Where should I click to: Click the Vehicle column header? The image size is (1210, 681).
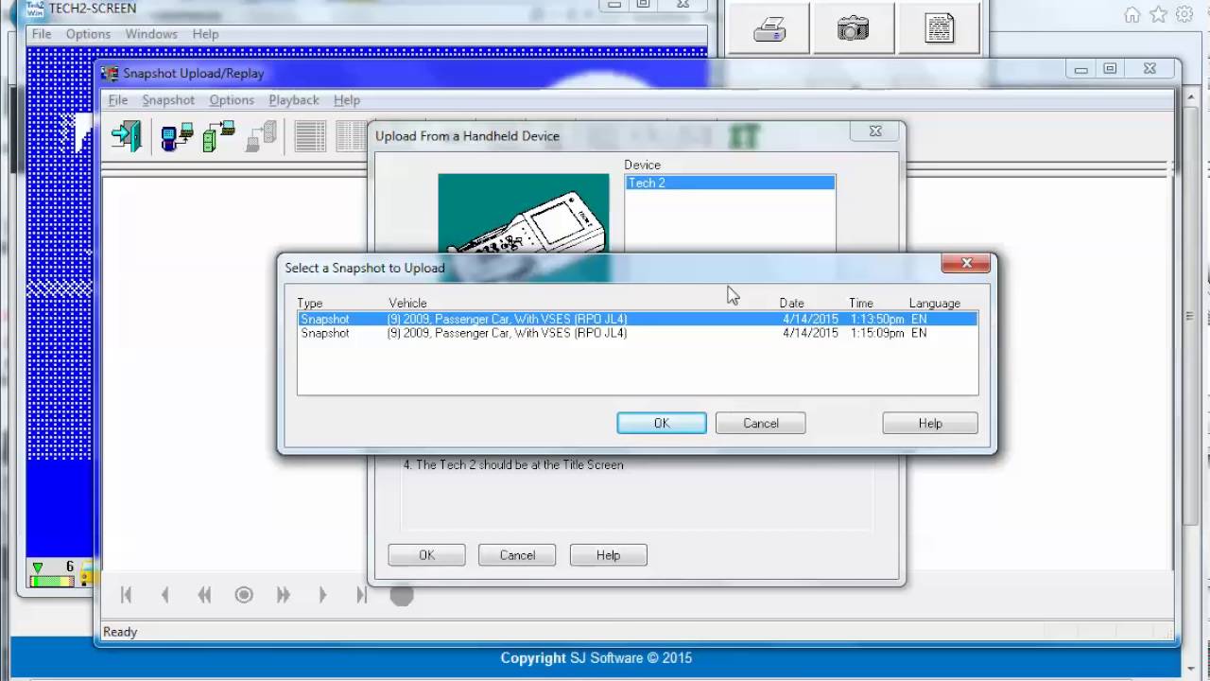pyautogui.click(x=407, y=304)
